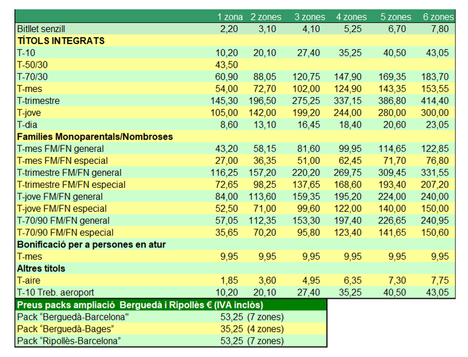Select the '6 zones' column header
This screenshot has width=468, height=357.
pyautogui.click(x=438, y=17)
